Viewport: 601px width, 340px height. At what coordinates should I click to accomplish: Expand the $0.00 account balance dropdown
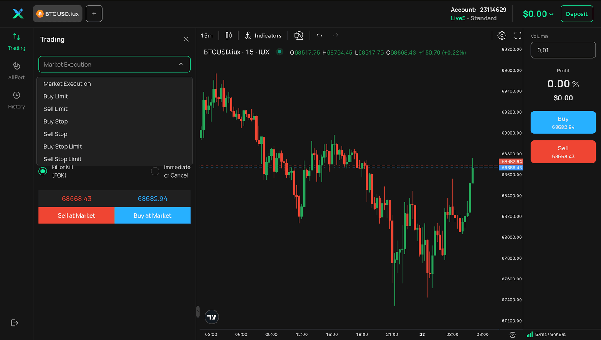pos(538,14)
